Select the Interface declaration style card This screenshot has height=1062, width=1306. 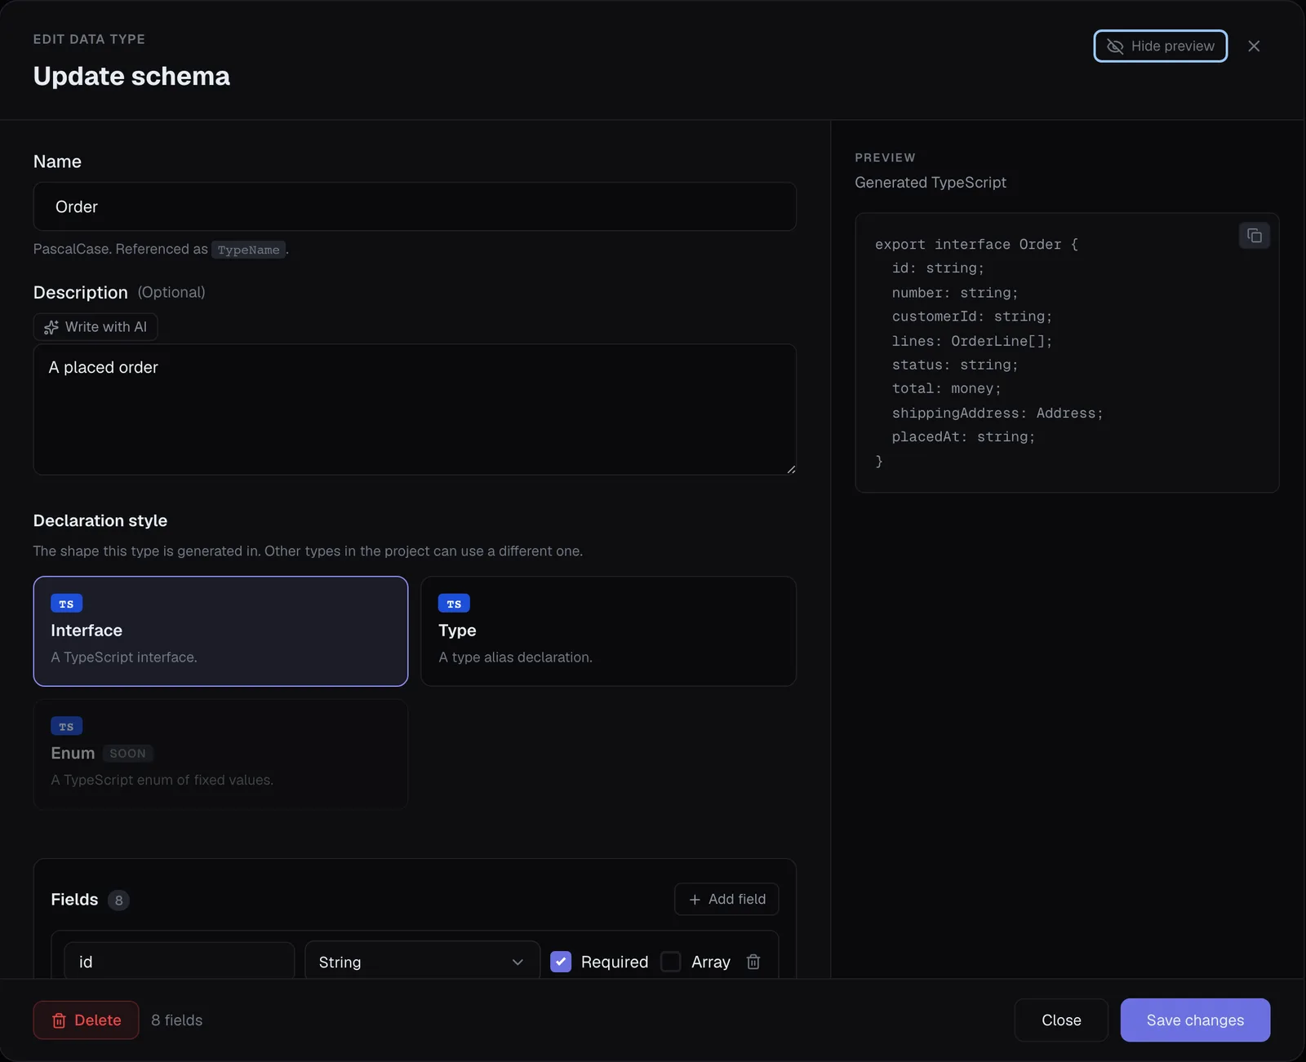220,631
